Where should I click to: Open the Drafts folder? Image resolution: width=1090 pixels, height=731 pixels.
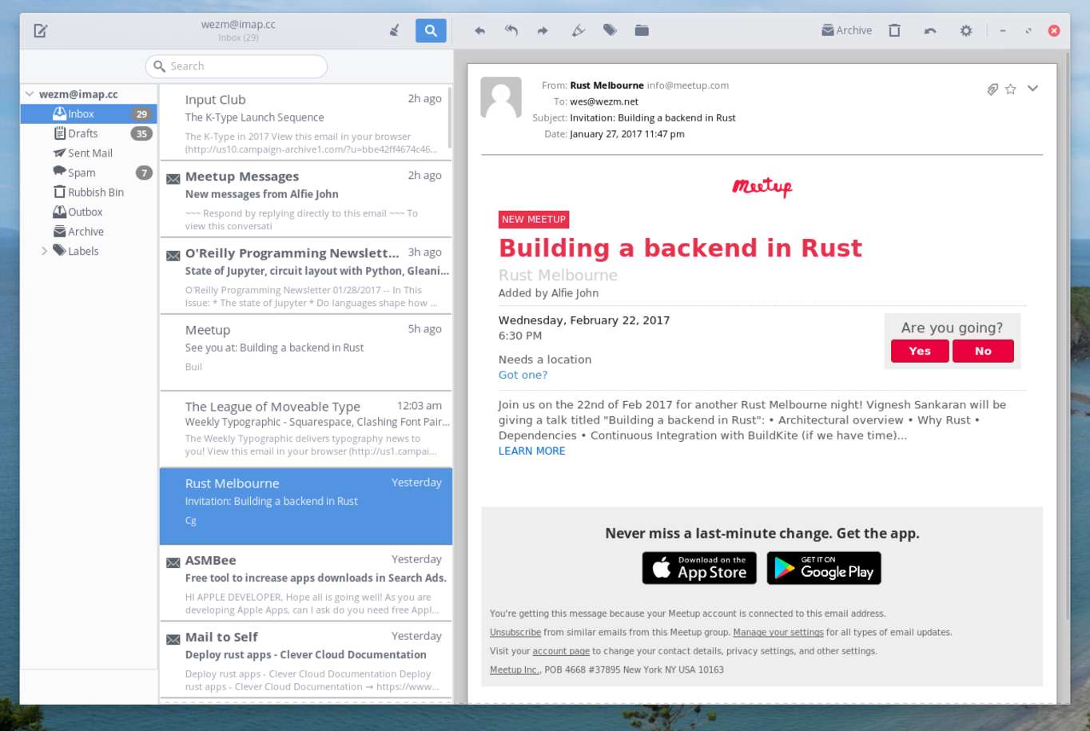89,133
